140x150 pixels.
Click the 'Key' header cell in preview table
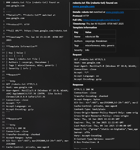point(78,32)
